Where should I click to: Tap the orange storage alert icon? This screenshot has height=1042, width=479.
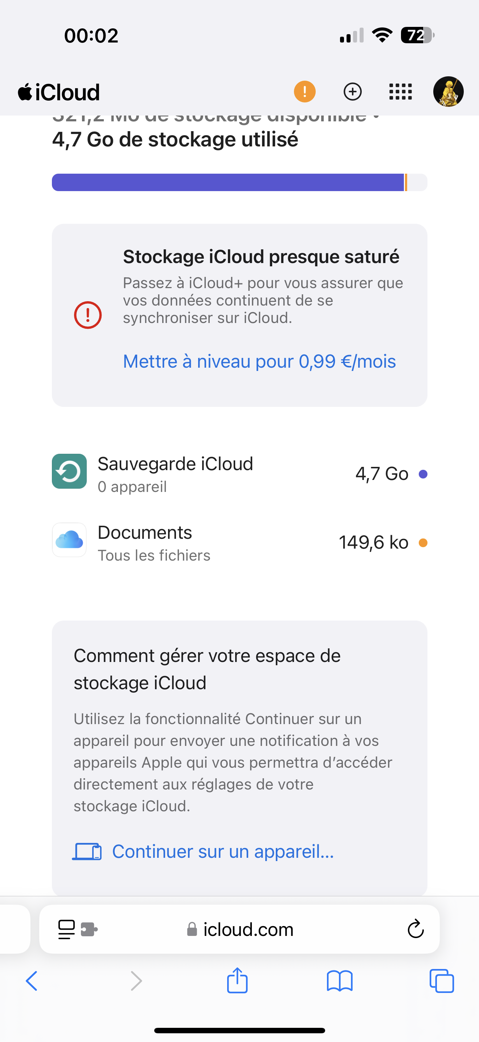click(304, 92)
